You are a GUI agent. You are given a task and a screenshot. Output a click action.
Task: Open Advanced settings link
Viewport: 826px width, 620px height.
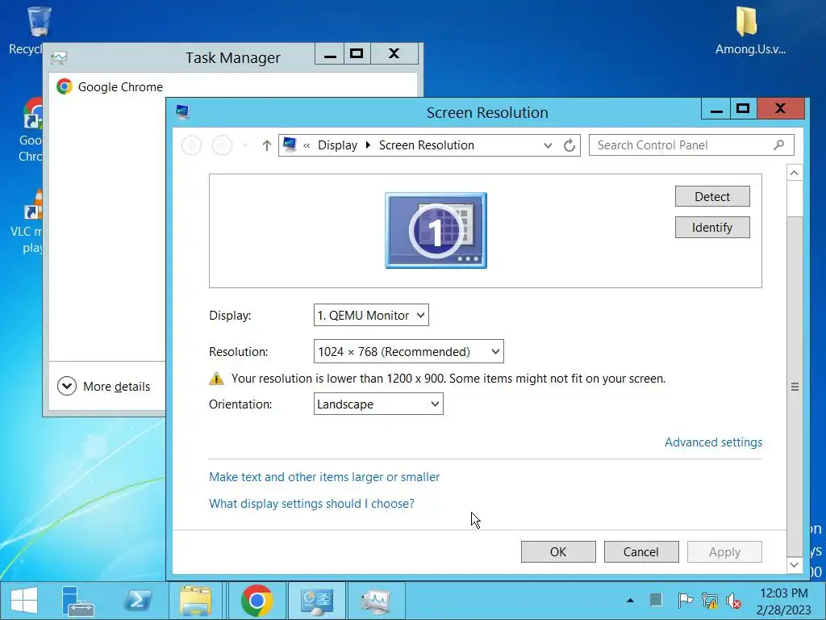click(x=713, y=442)
